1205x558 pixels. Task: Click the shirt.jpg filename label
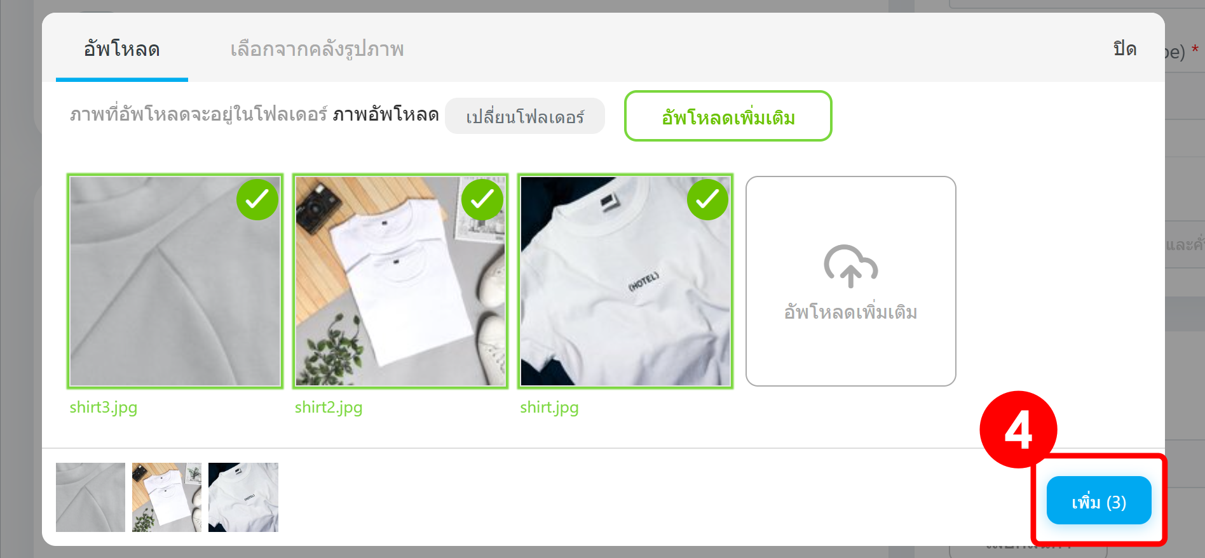(x=549, y=408)
